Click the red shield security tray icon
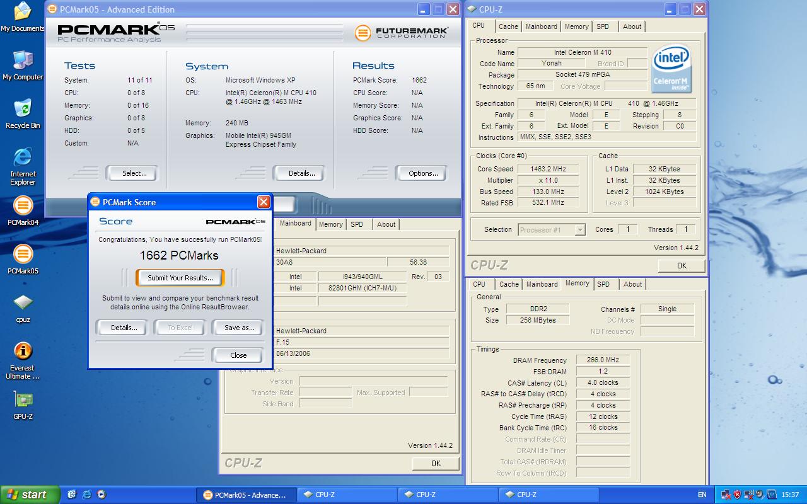 (x=738, y=495)
